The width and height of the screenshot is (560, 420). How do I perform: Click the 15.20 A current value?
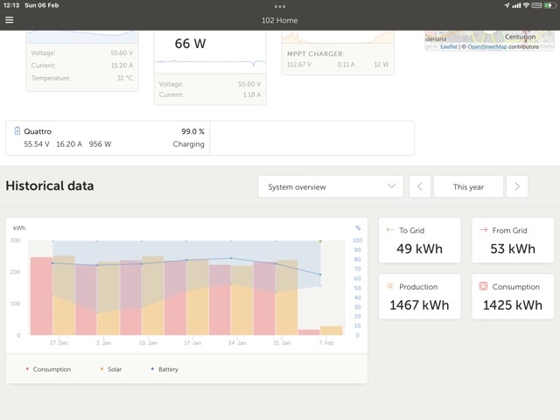click(x=122, y=66)
